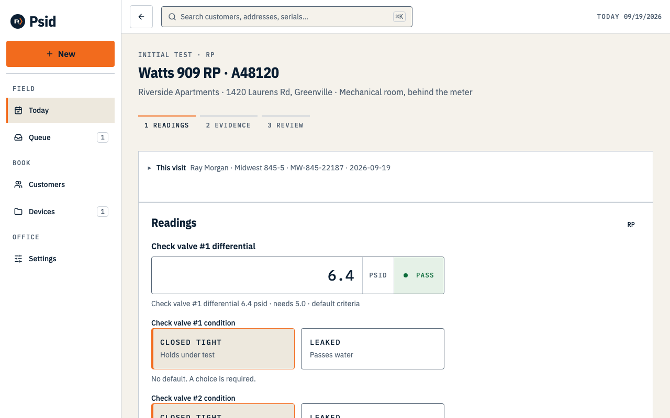
Task: Click the PASS status indicator
Action: click(x=419, y=275)
